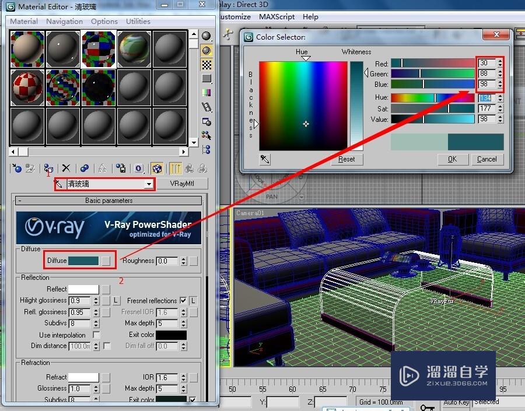Open the Help menu

[x=310, y=16]
